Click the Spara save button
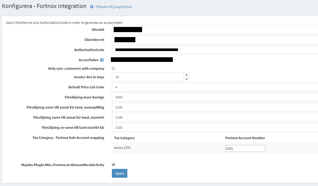Screen dimensions: 318x186 coord(120,173)
